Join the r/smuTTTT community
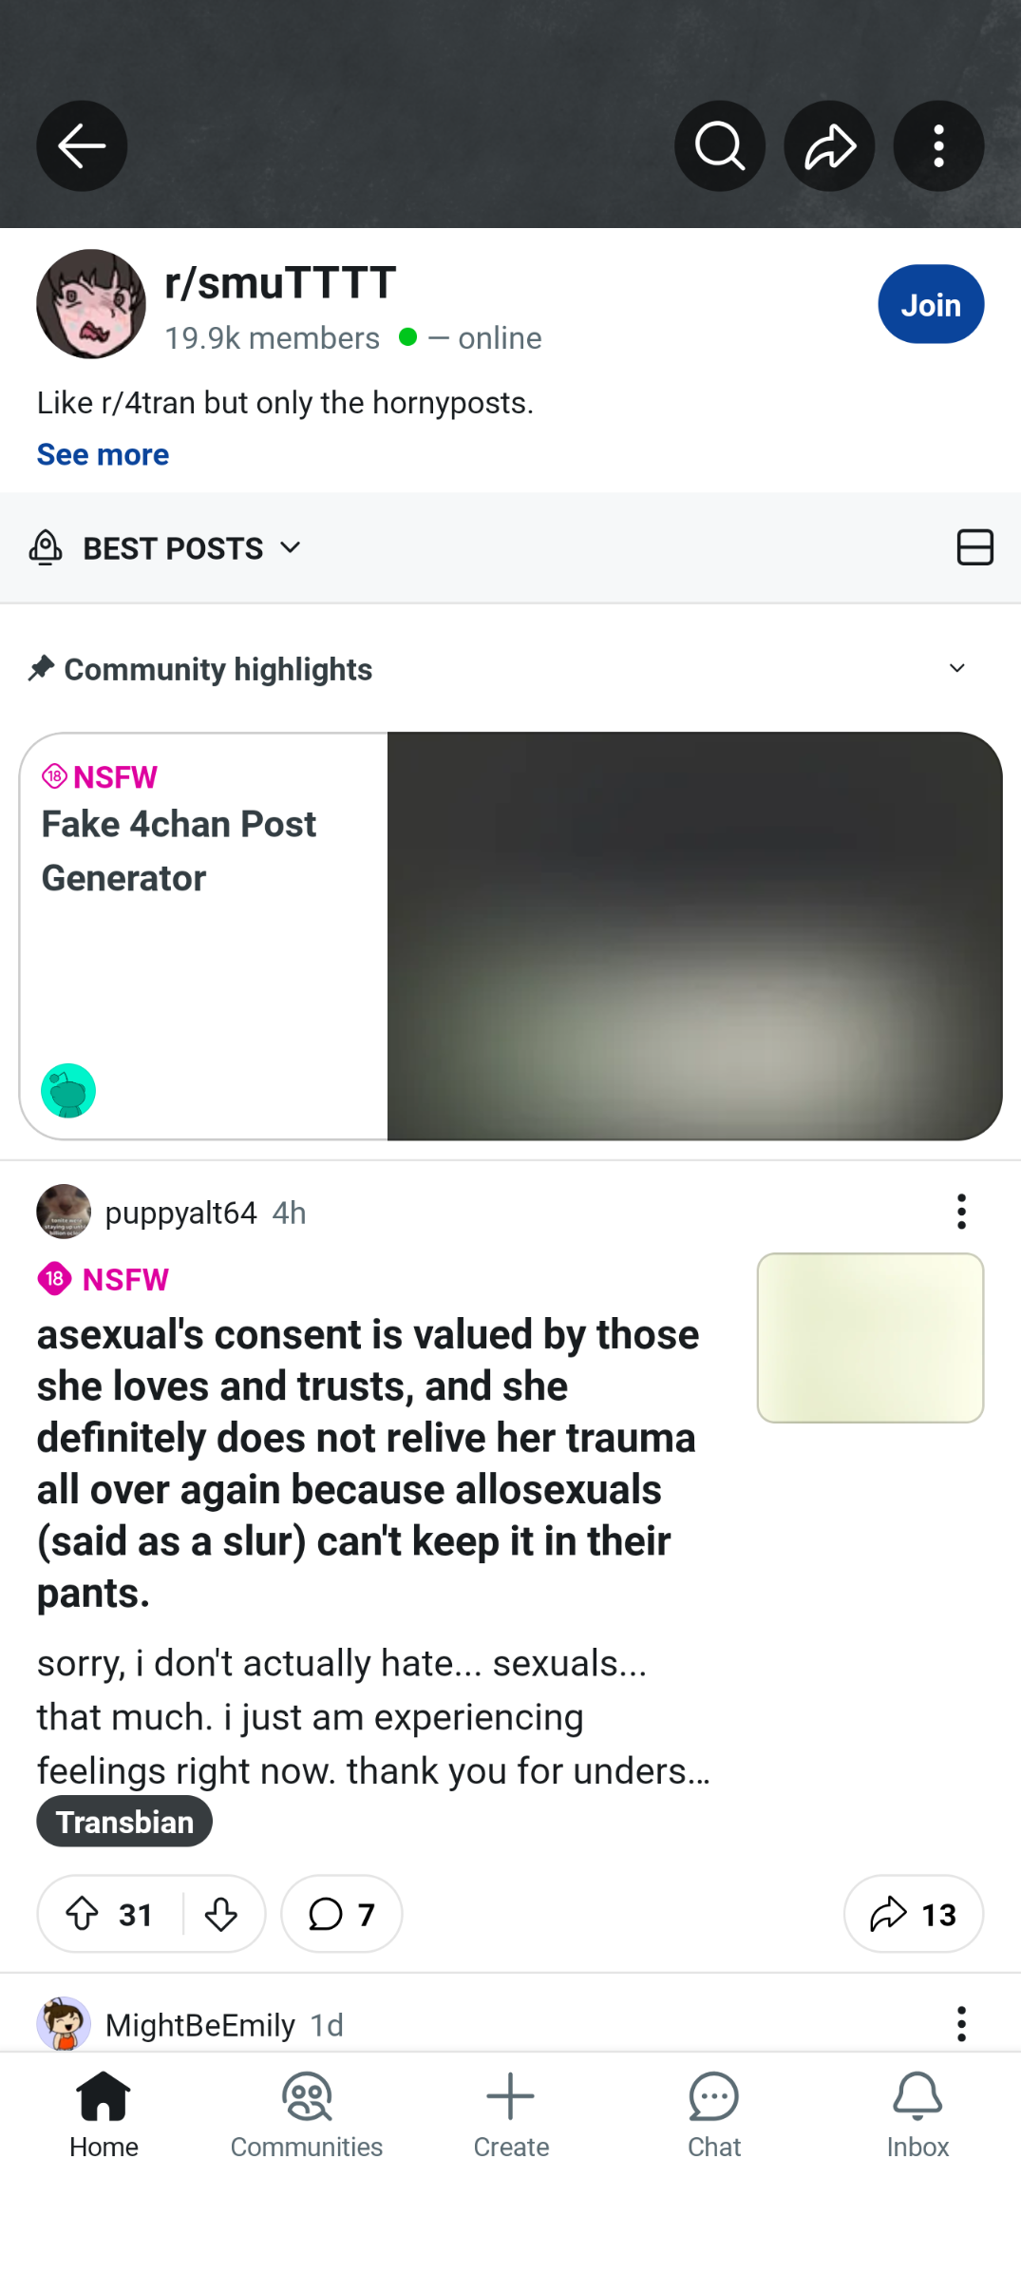 (931, 304)
